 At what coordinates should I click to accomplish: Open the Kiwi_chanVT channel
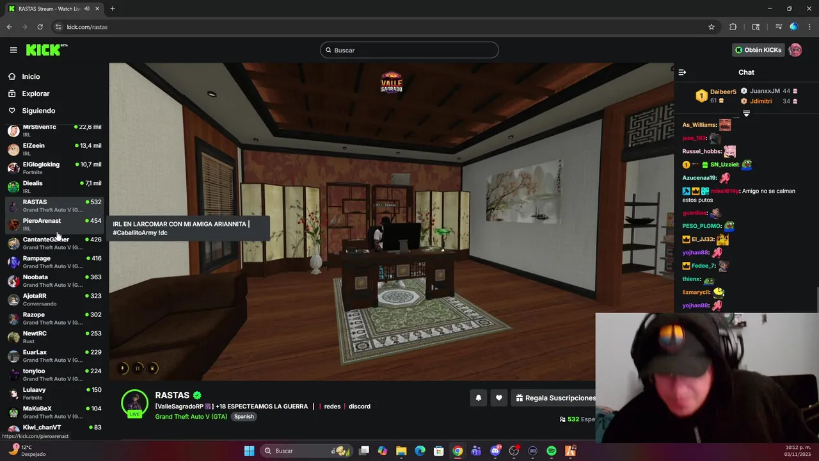tap(54, 428)
